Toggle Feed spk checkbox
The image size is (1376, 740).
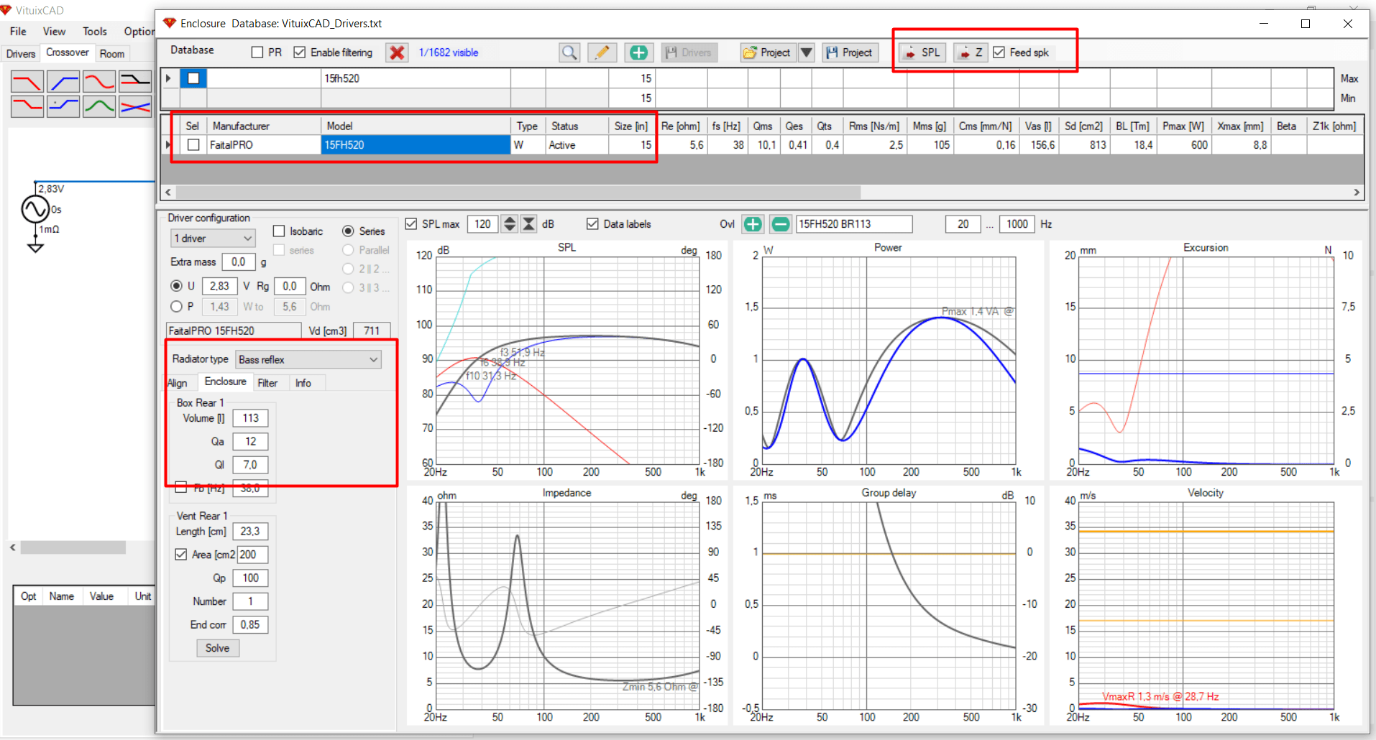pos(999,52)
